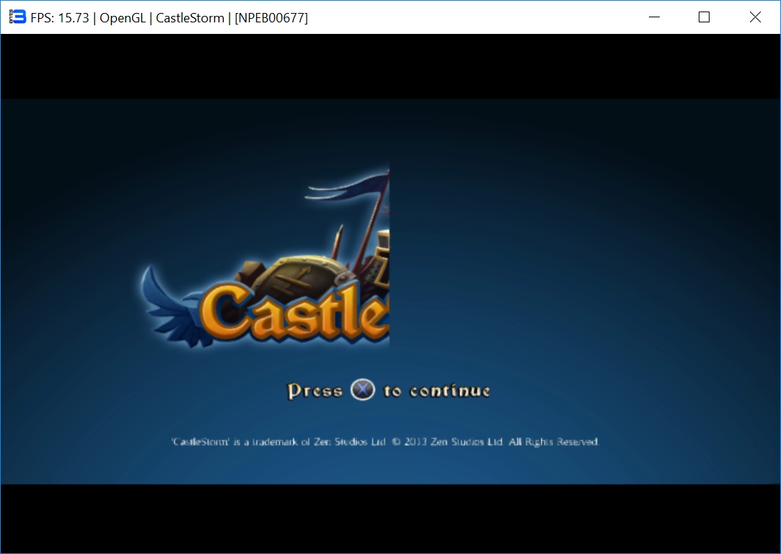This screenshot has height=554, width=781.
Task: Click the [NPEB00677] game ID in title
Action: [x=271, y=18]
